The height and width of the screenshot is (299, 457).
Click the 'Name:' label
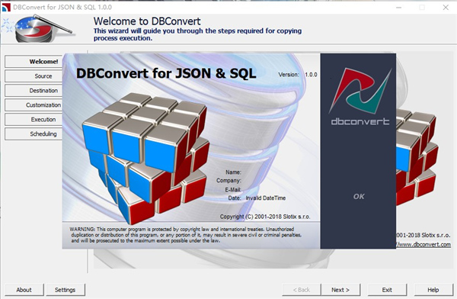(x=233, y=172)
